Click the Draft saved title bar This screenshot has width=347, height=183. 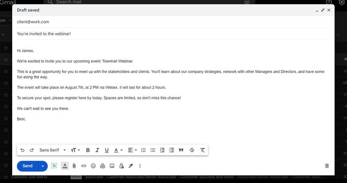click(x=173, y=10)
